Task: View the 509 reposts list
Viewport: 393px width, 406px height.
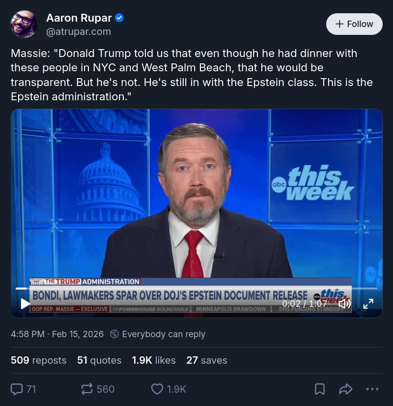Action: (x=38, y=360)
